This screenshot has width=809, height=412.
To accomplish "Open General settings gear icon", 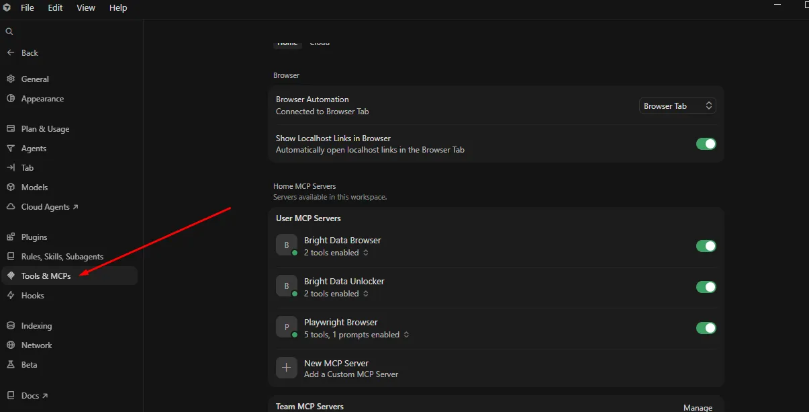I will (x=11, y=79).
